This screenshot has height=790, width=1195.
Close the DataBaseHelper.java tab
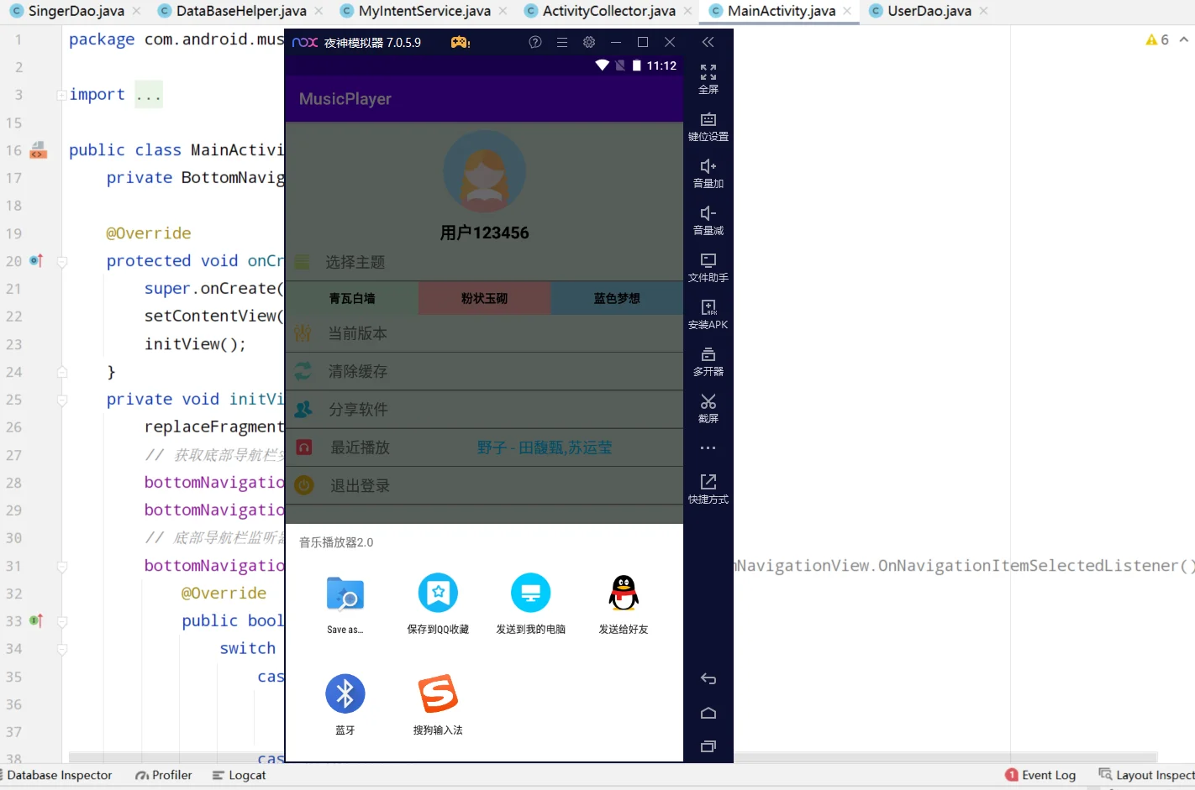[x=318, y=11]
